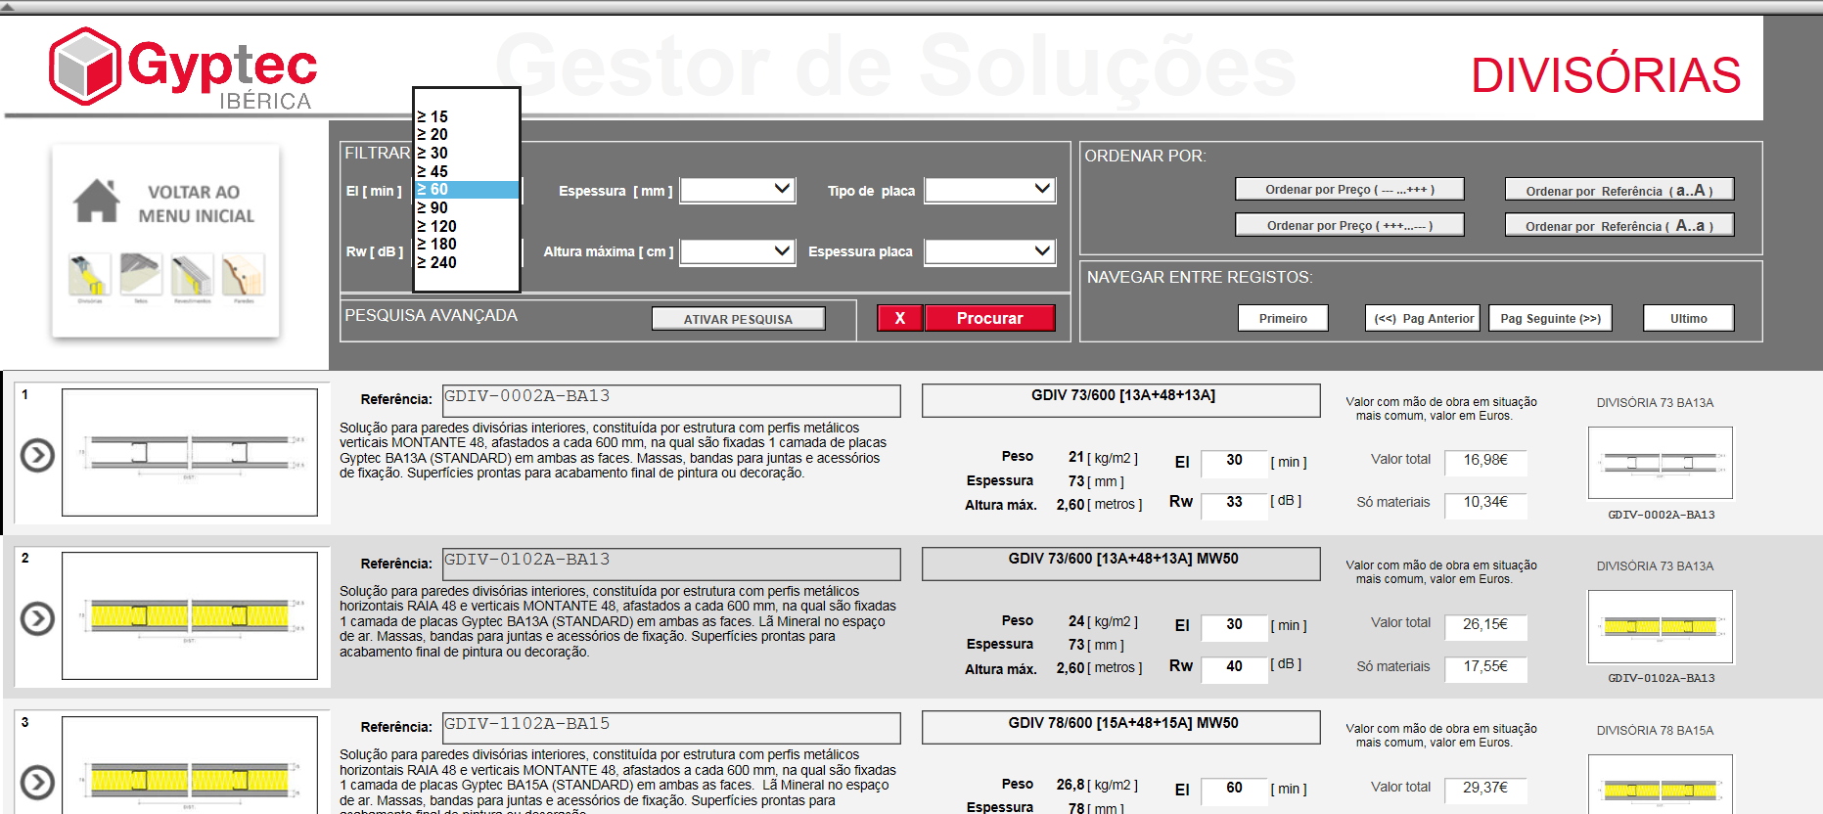
Task: Click the PESQUISA AVANÇADA label
Action: pyautogui.click(x=431, y=316)
